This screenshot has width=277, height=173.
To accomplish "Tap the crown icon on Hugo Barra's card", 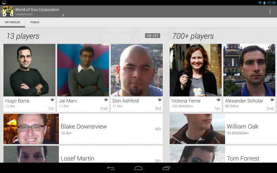I will 52,99.
